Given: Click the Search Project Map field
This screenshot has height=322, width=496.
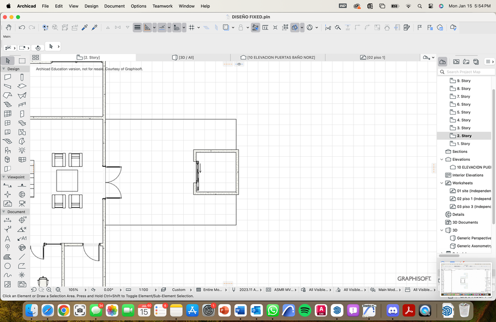Looking at the screenshot, I should (x=466, y=71).
